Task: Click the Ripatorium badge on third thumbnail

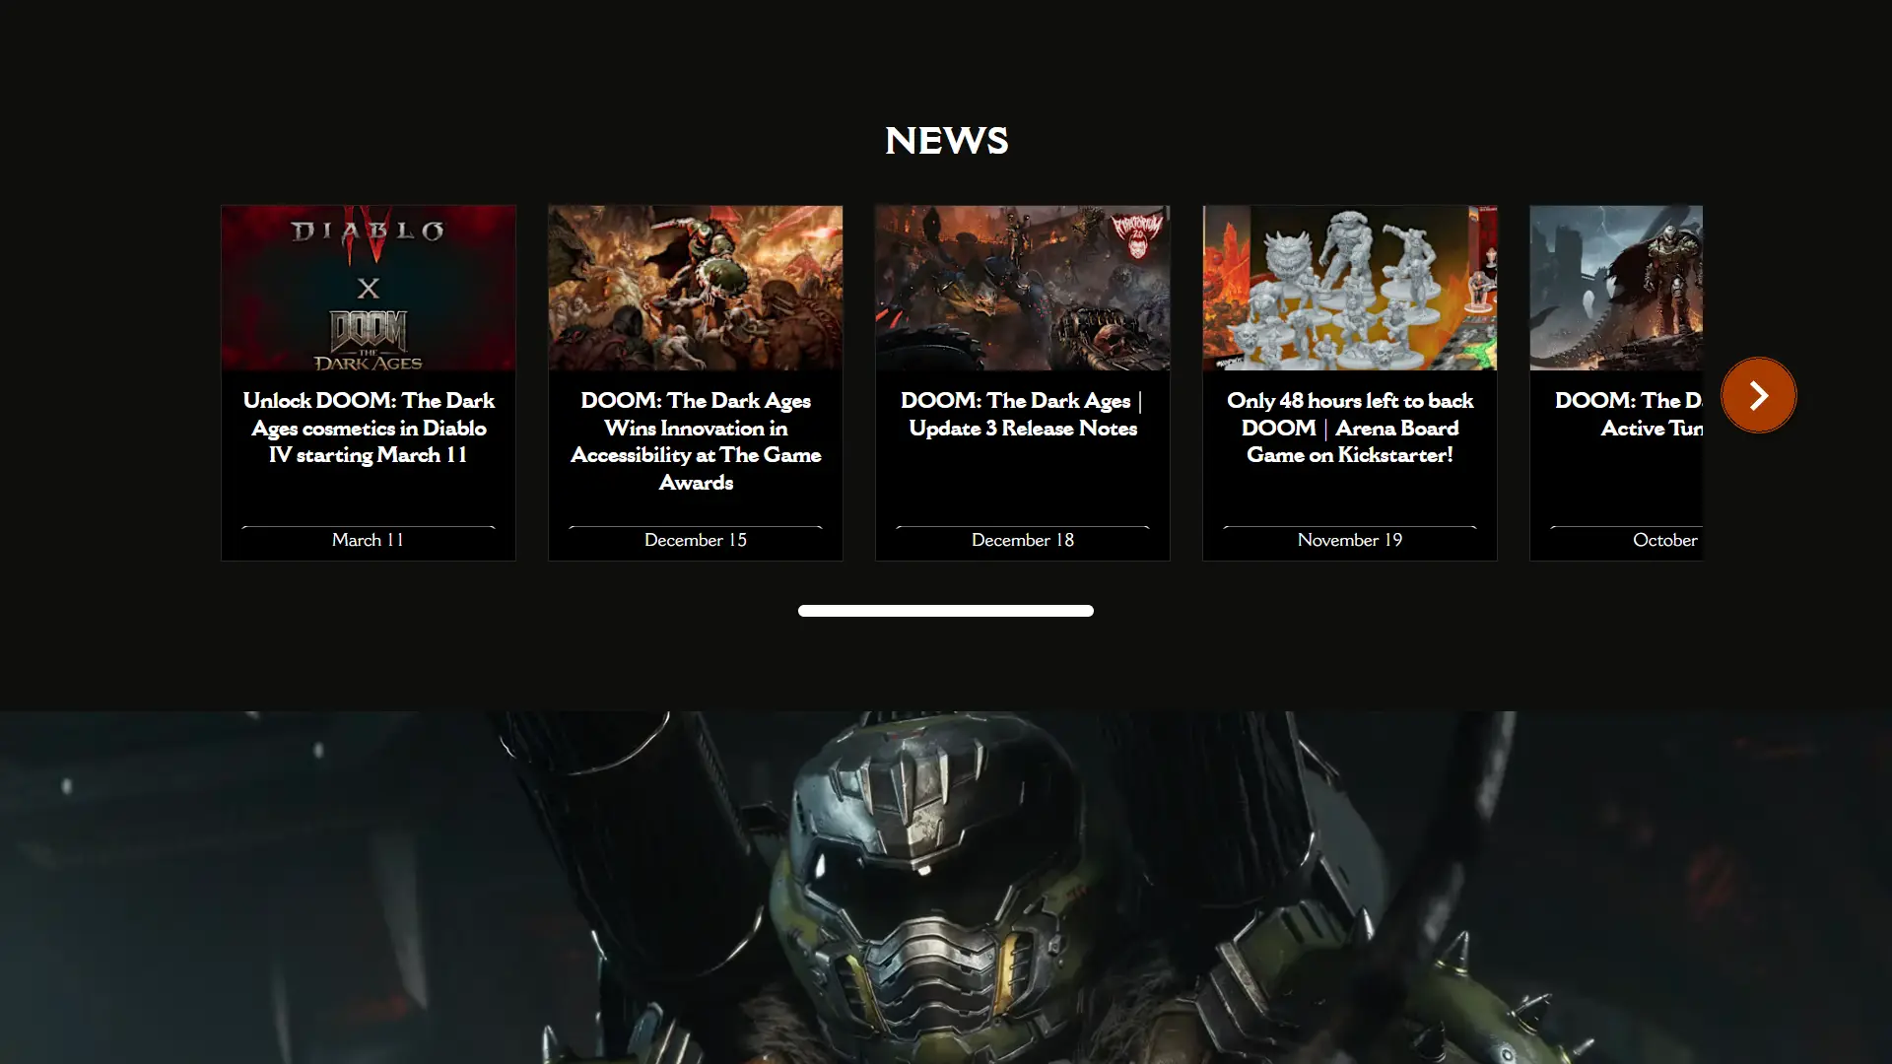Action: [1137, 235]
